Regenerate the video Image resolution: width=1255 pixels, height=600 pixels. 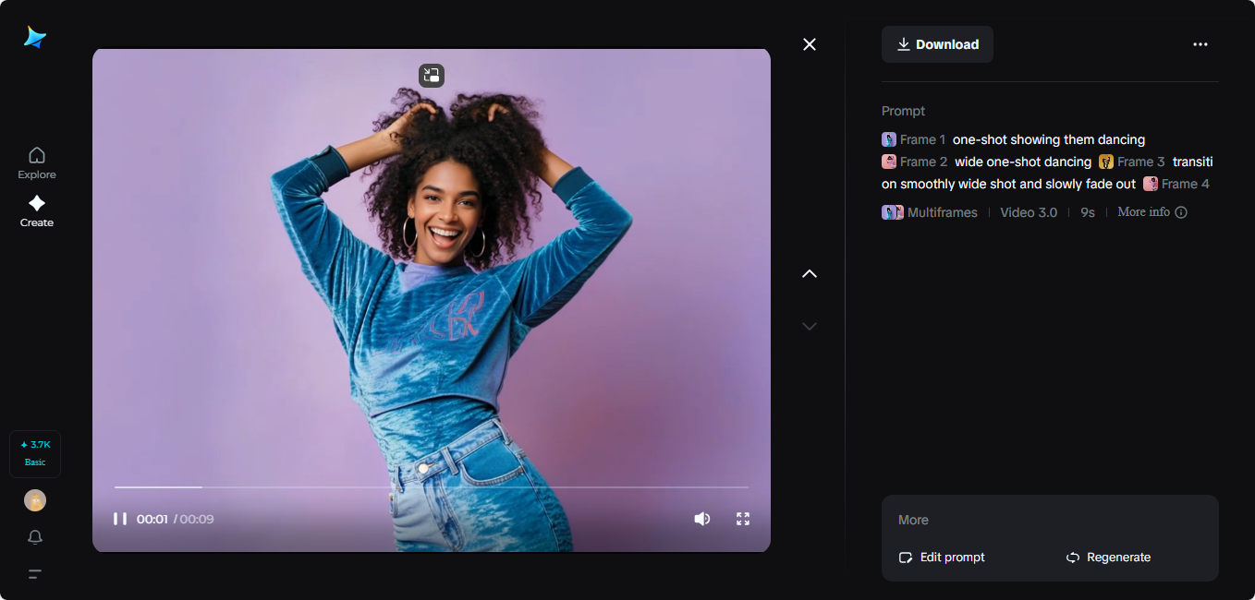(1108, 558)
